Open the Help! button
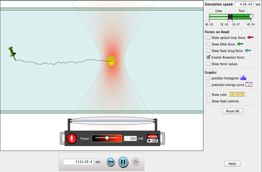 click(x=232, y=164)
